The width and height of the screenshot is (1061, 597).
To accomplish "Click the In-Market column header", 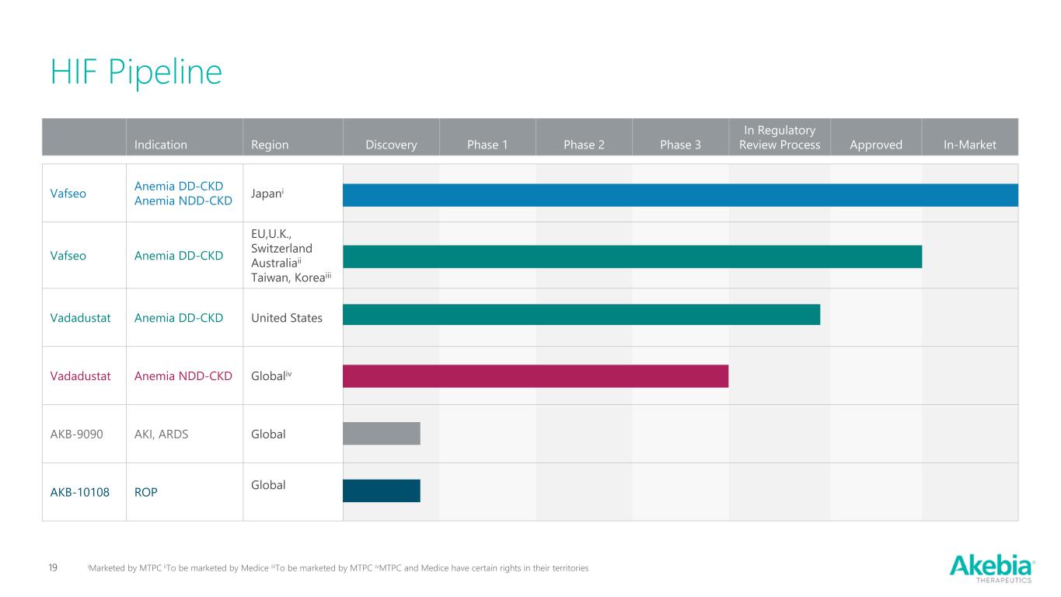I will point(969,145).
